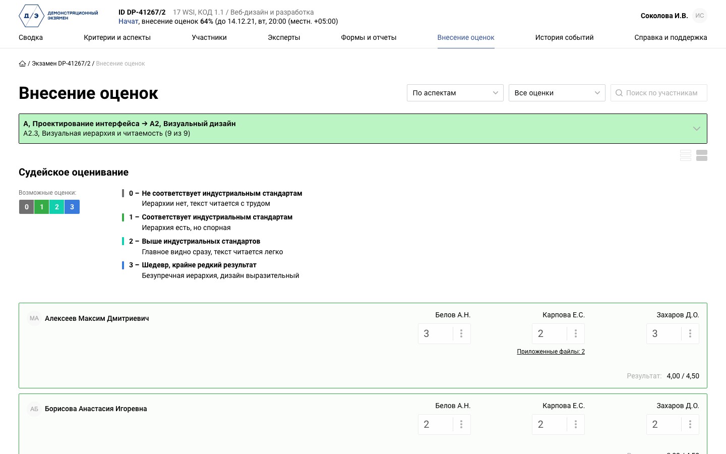Viewport: 726px width, 454px height.
Task: Select the gray score 0 swatch
Action: (x=27, y=207)
